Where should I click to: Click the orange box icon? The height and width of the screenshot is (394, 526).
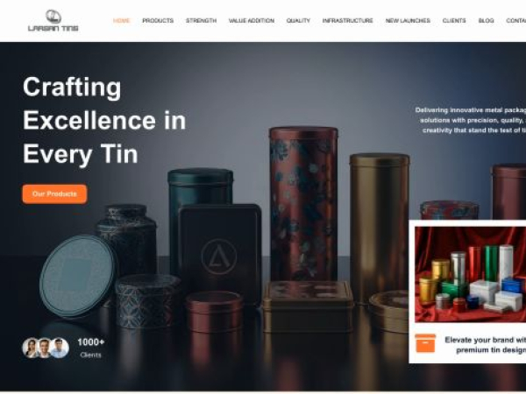pyautogui.click(x=425, y=343)
